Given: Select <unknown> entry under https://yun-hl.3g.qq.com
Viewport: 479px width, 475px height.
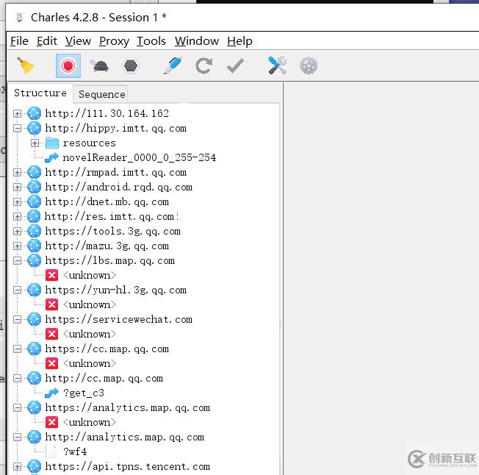Looking at the screenshot, I should click(x=89, y=304).
